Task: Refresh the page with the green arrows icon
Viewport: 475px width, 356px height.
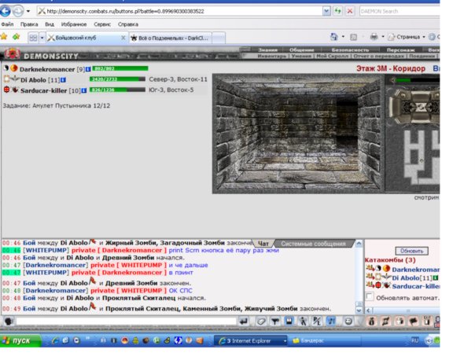Action: [337, 11]
